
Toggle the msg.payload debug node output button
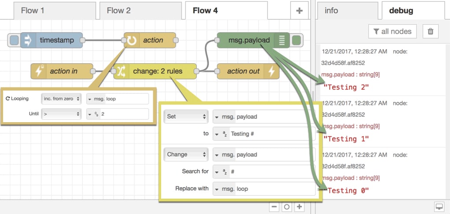(296, 40)
